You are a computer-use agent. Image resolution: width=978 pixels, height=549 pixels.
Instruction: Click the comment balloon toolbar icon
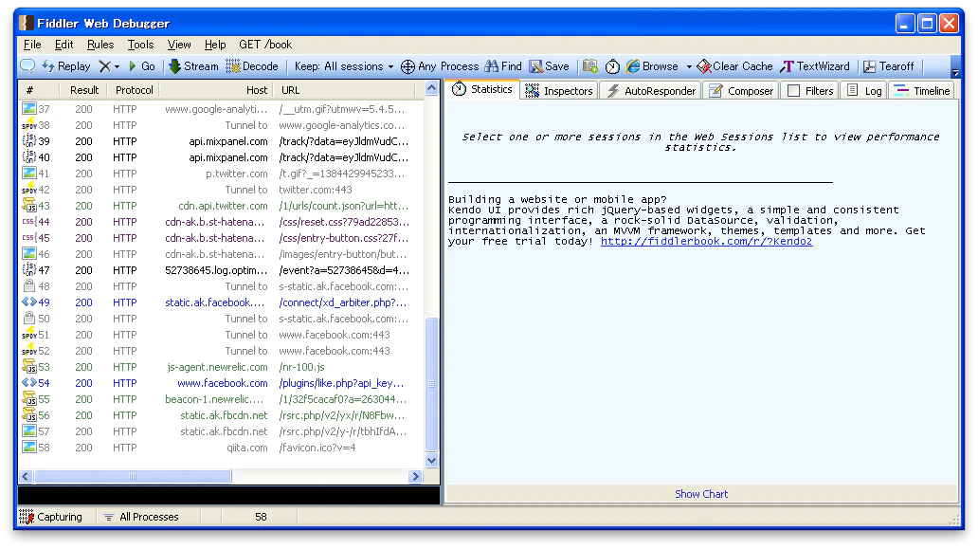pyautogui.click(x=27, y=66)
